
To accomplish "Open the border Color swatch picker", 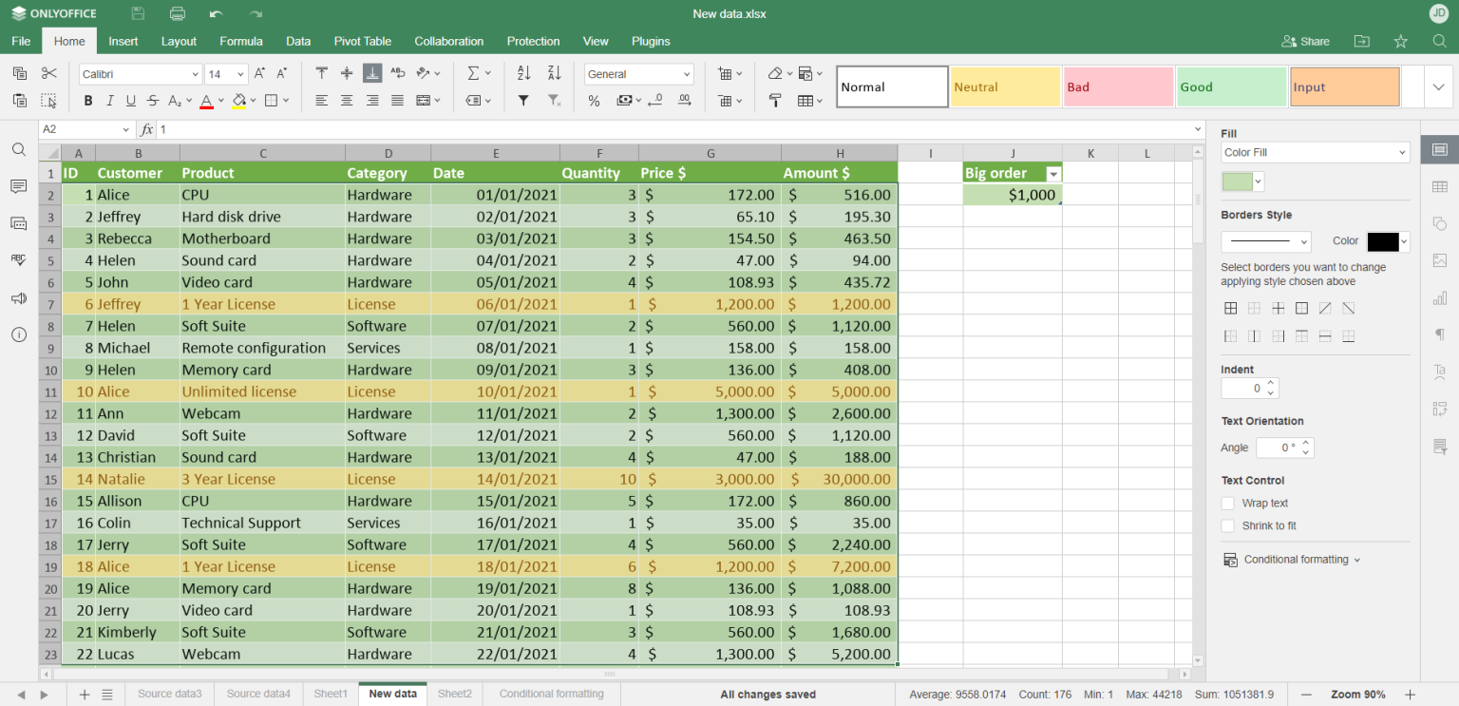I will [x=1388, y=241].
